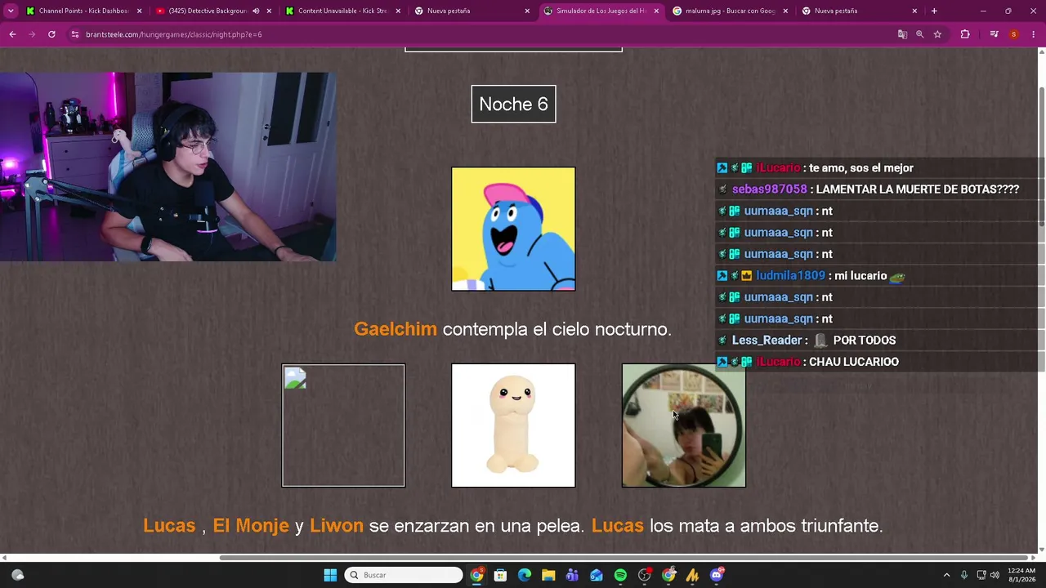The image size is (1046, 588).
Task: Open Outlook from taskbar
Action: point(597,575)
